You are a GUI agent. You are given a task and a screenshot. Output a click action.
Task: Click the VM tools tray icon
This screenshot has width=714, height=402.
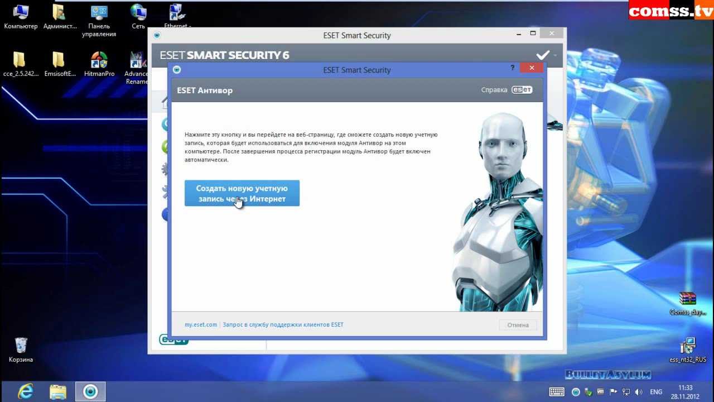coord(602,392)
